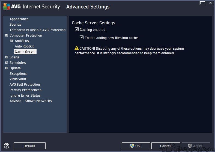The height and width of the screenshot is (152, 215).
Task: Expand the Update tree node
Action: (6, 68)
